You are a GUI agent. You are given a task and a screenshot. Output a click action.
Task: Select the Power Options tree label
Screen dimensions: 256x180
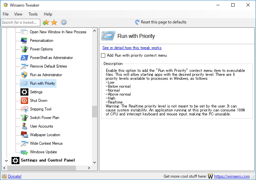[x=41, y=49]
